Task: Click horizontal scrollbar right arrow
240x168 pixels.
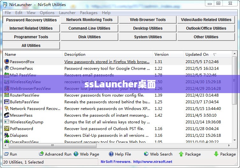Action: [229, 145]
